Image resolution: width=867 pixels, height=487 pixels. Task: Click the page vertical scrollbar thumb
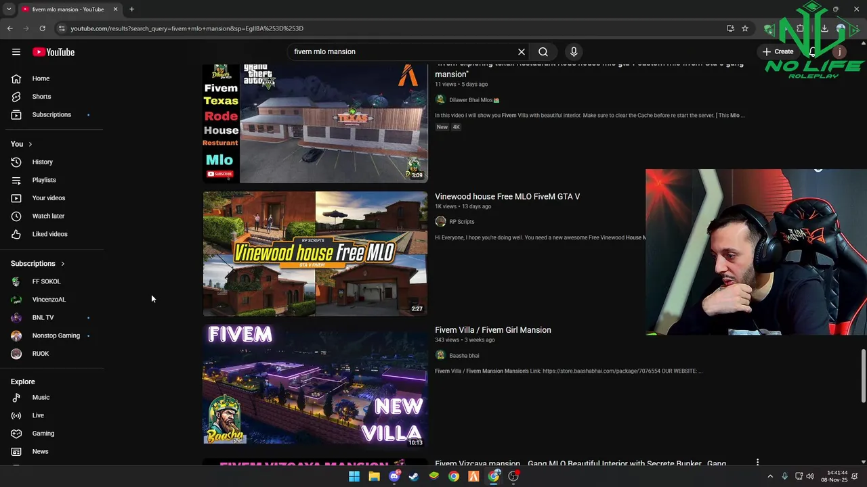pos(863,376)
